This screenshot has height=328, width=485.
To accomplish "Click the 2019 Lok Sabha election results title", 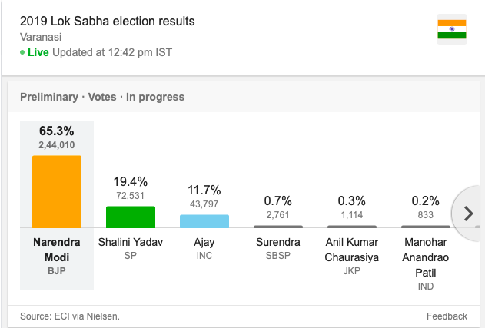I will pos(108,22).
